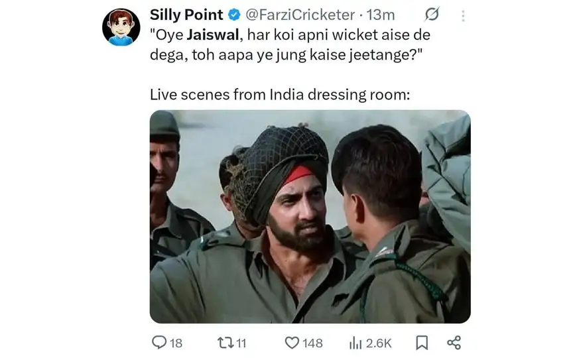Retweet using the repost arrows icon
Image resolution: width=573 pixels, height=358 pixels.
point(224,343)
